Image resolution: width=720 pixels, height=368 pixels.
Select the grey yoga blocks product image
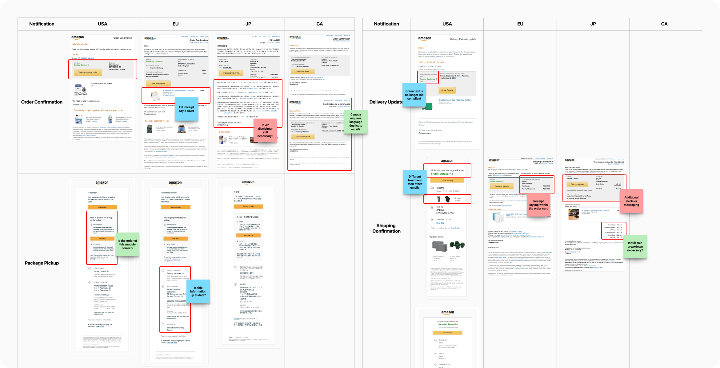(439, 246)
